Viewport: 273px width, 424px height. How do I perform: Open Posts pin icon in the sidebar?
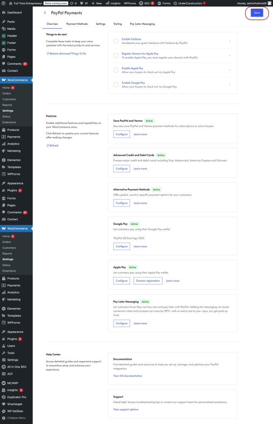pos(3,22)
